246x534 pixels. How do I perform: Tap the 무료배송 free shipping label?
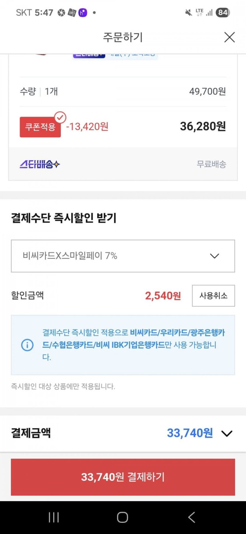pos(211,164)
